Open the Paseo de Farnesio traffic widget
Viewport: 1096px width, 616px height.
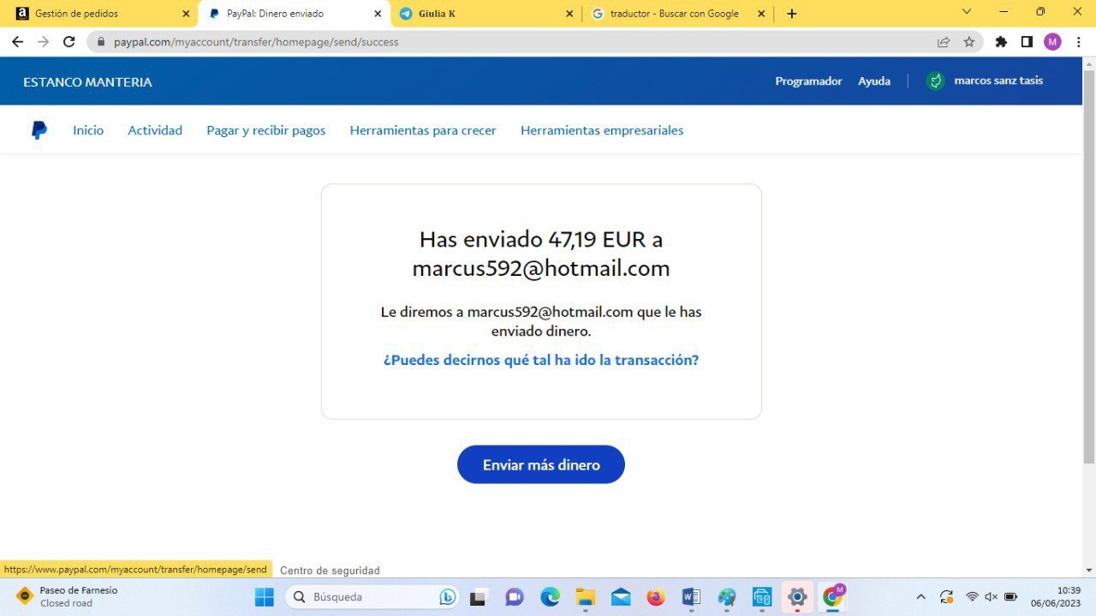click(x=68, y=596)
